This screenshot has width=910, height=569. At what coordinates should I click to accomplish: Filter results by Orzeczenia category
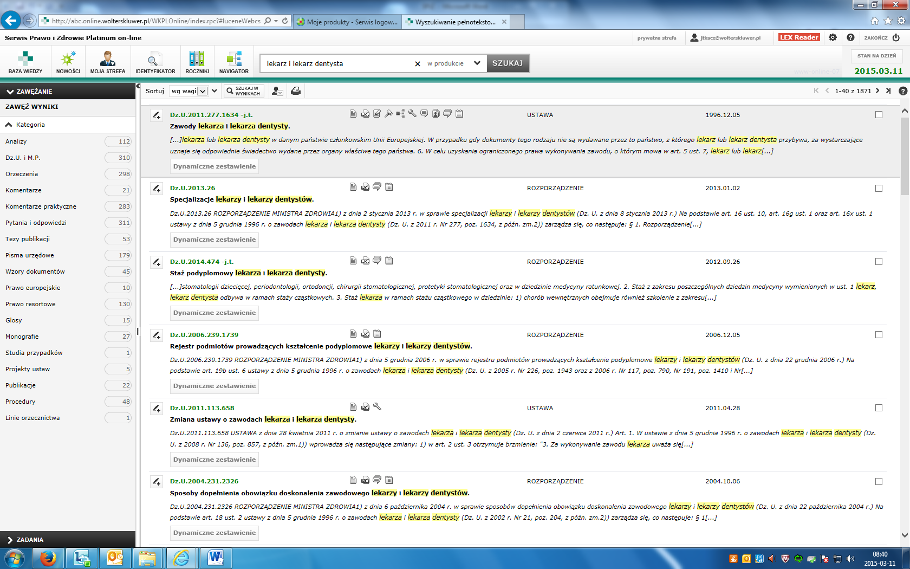coord(68,174)
